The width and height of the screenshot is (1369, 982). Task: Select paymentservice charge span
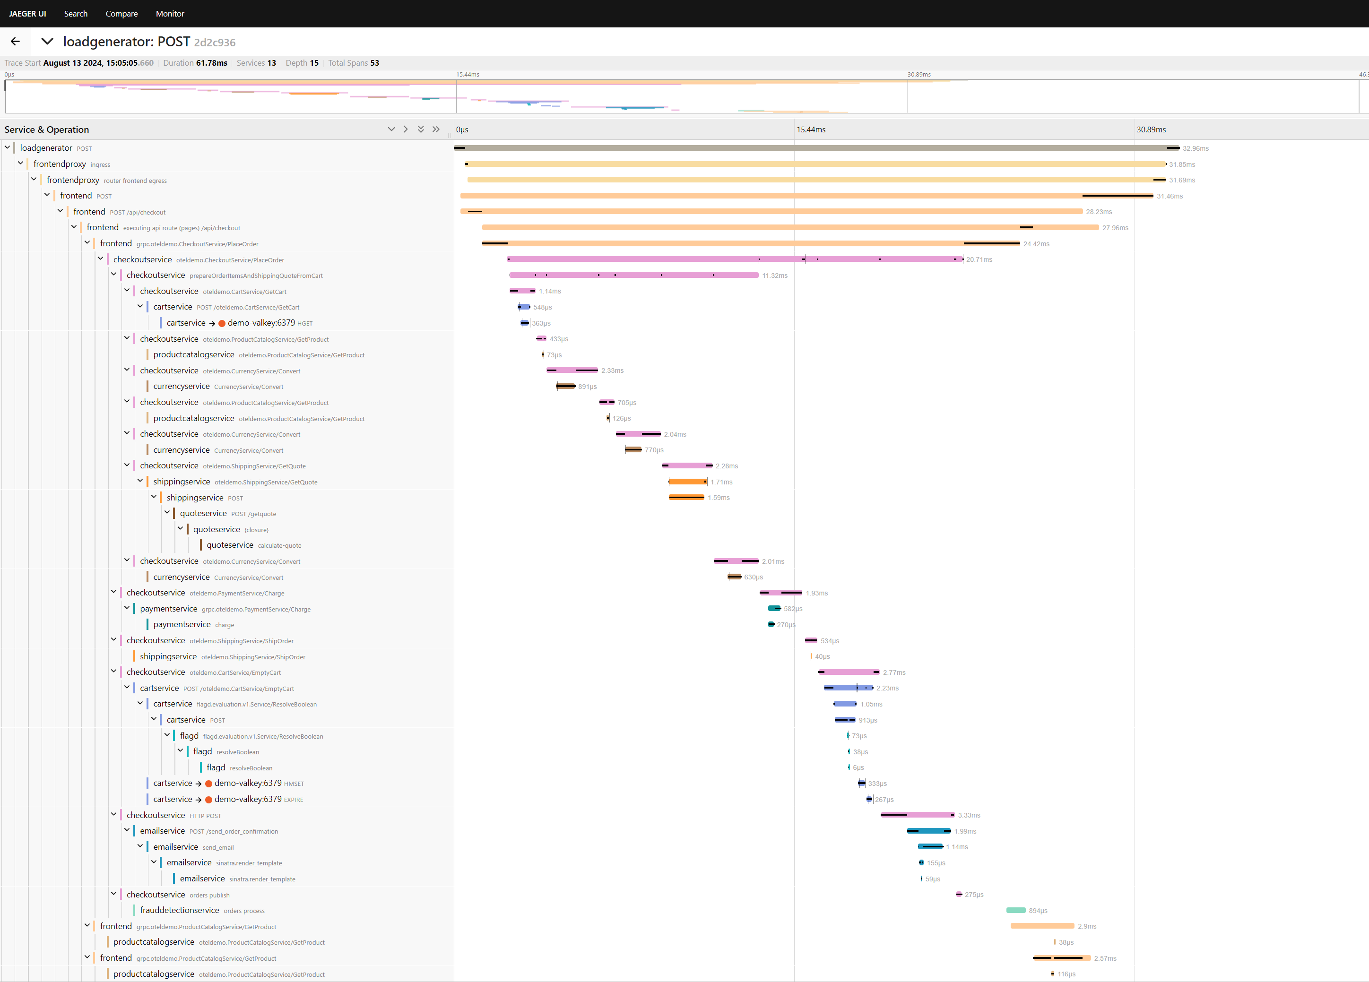tap(194, 625)
